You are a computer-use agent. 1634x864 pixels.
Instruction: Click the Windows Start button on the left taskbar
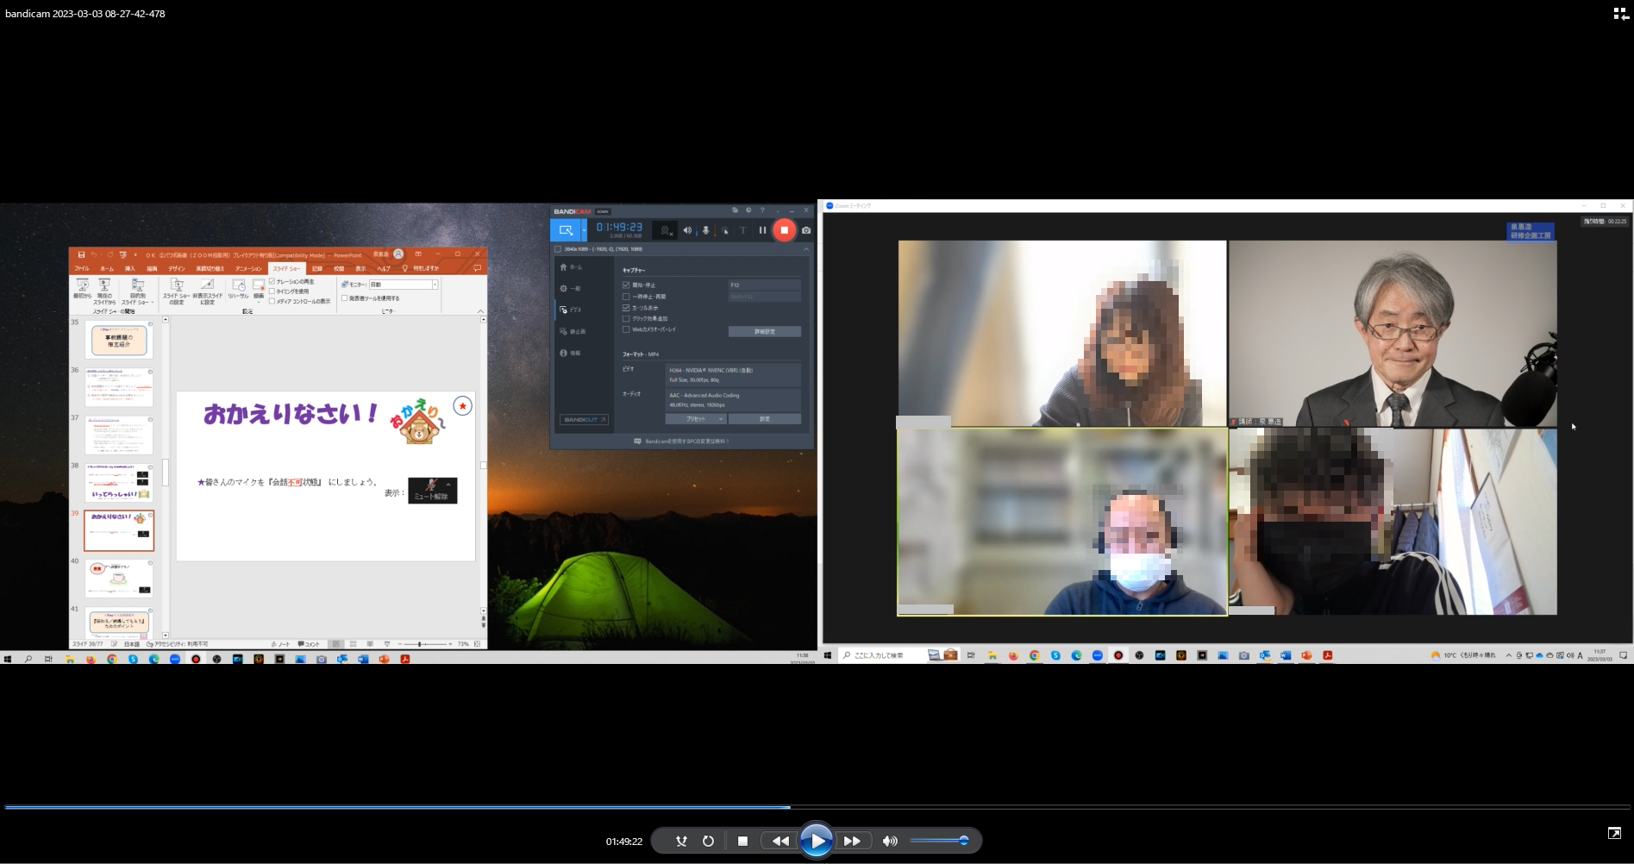pyautogui.click(x=8, y=659)
